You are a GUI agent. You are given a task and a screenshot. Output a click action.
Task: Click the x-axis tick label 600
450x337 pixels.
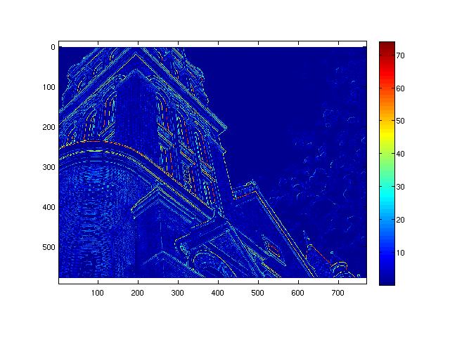pos(298,293)
